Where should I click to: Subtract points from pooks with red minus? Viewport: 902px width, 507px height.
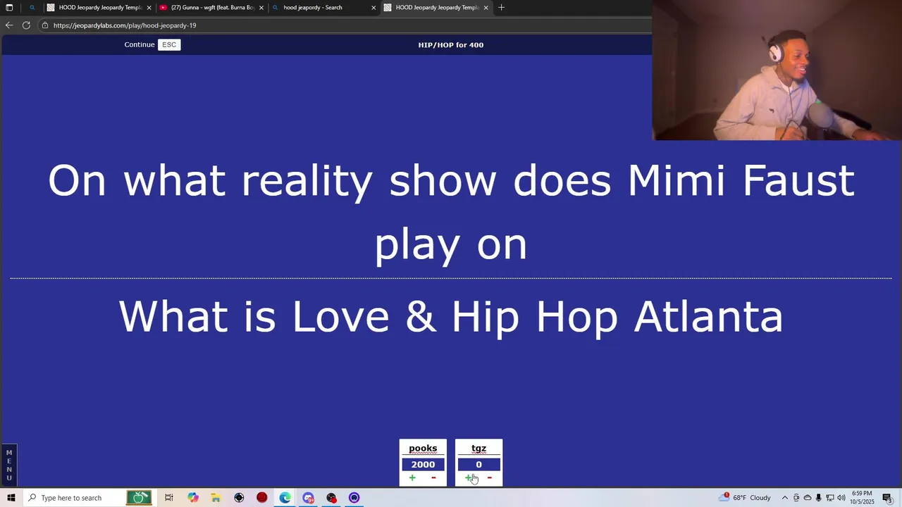[x=433, y=478]
